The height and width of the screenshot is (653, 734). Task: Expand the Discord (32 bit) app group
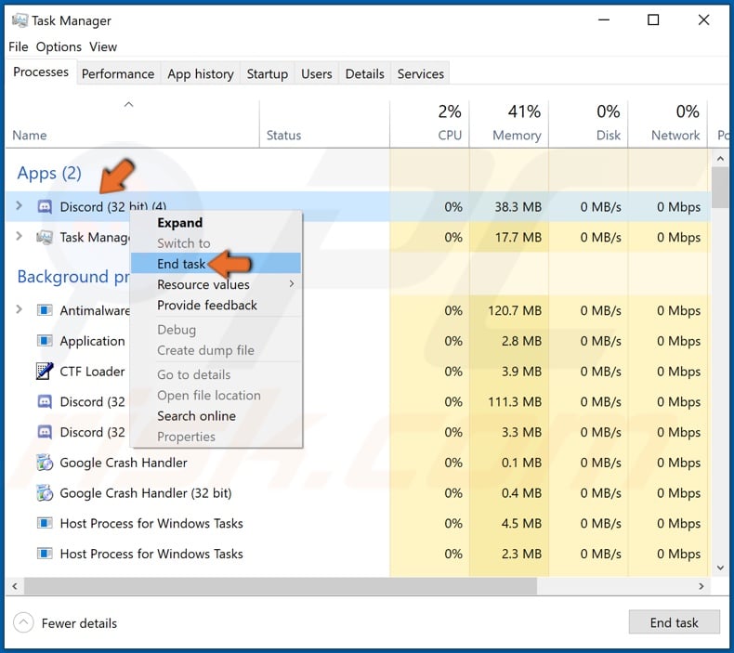pos(19,205)
